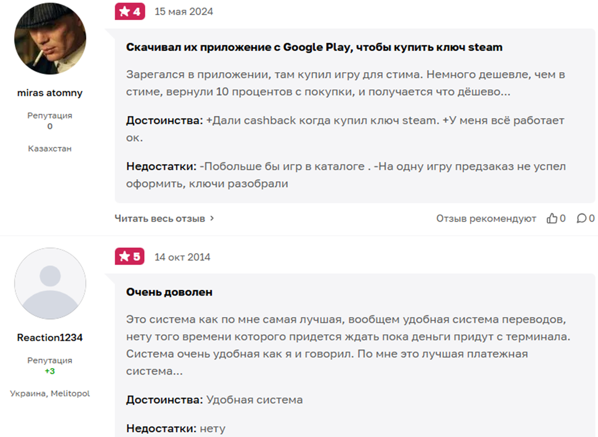Open Reaction1234's default avatar
The width and height of the screenshot is (598, 437).
tap(50, 283)
